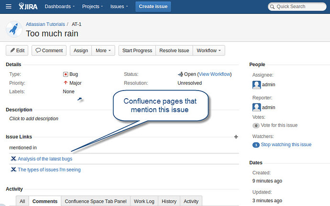Screen dimensions: 330x206
Task: Switch to the Work Log tab
Action: point(144,201)
